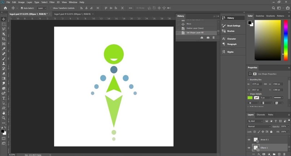The width and height of the screenshot is (291, 156).
Task: Toggle link width and height in Properties
Action: coord(265,84)
